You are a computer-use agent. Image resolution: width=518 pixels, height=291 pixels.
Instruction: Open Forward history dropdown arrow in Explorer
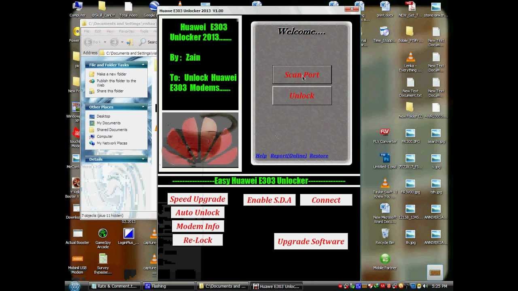pyautogui.click(x=122, y=42)
